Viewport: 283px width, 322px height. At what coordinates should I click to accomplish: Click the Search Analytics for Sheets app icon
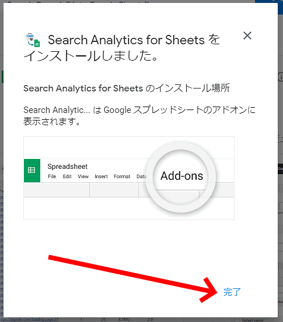point(33,40)
